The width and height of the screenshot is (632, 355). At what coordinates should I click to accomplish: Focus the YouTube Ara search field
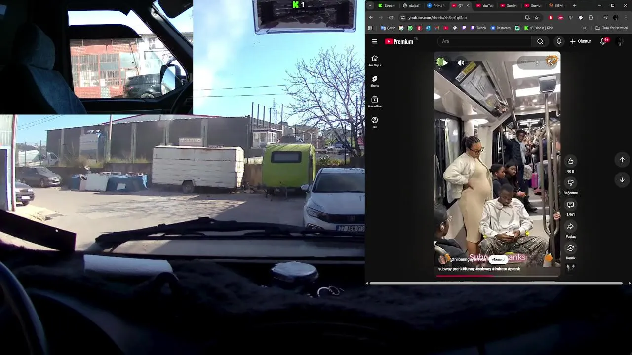(x=485, y=42)
